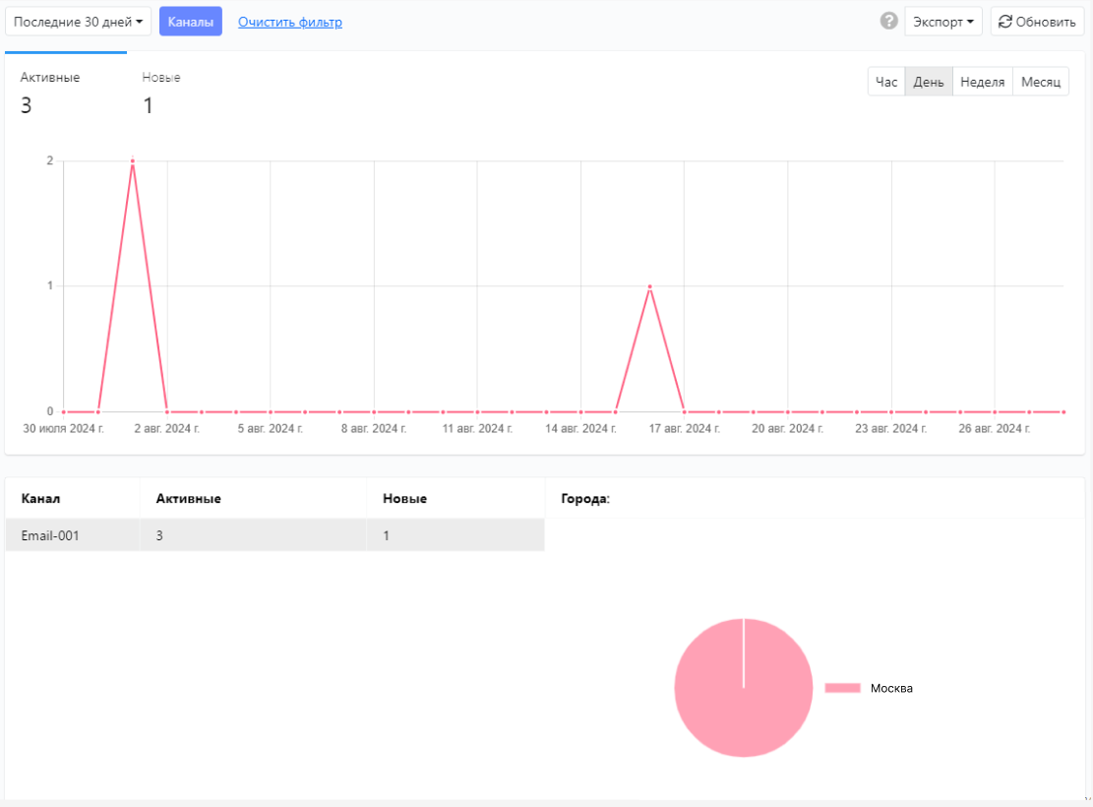Click the Очистить фильтр link
The image size is (1093, 807).
point(290,23)
